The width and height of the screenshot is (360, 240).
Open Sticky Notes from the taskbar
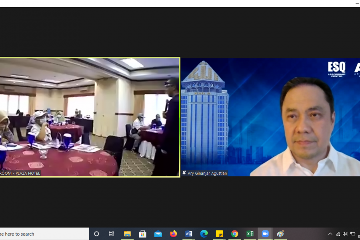219,234
